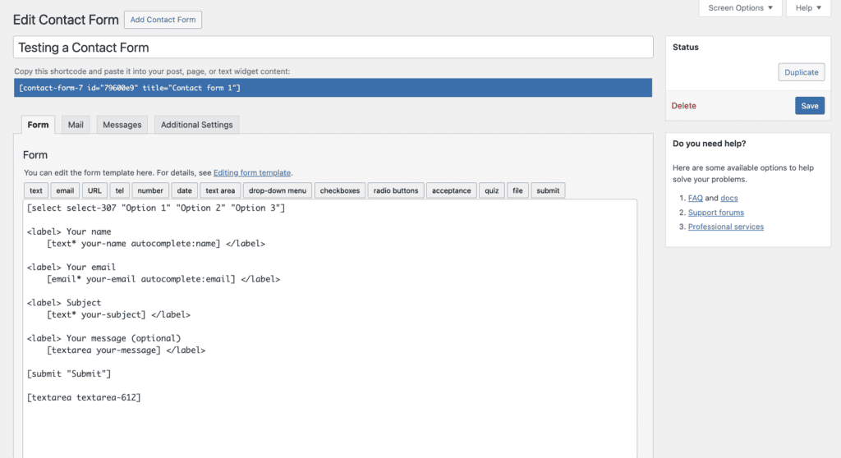Open the Additional Settings tab
The width and height of the screenshot is (841, 458).
197,125
